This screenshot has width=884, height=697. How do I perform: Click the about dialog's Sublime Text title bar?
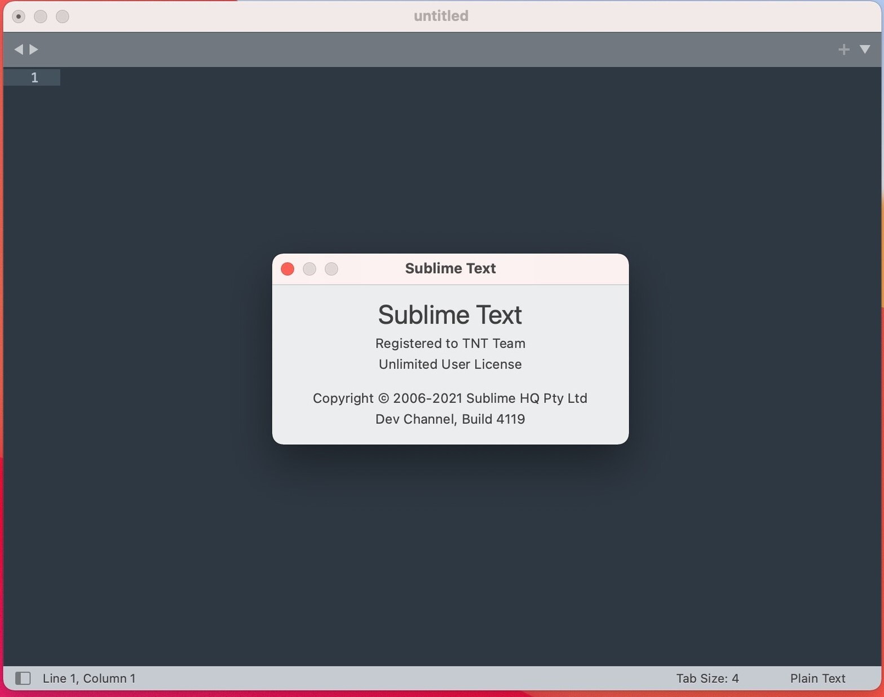pyautogui.click(x=450, y=268)
